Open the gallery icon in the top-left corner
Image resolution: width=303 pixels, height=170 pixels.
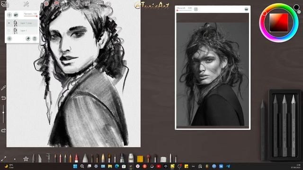(x=4, y=4)
